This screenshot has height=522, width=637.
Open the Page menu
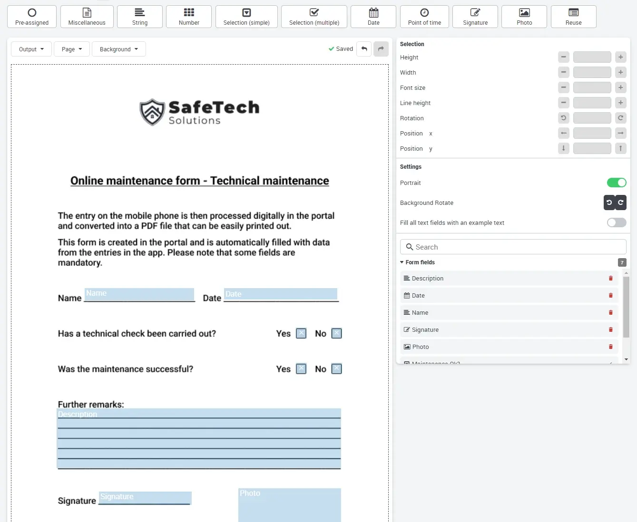click(x=71, y=49)
